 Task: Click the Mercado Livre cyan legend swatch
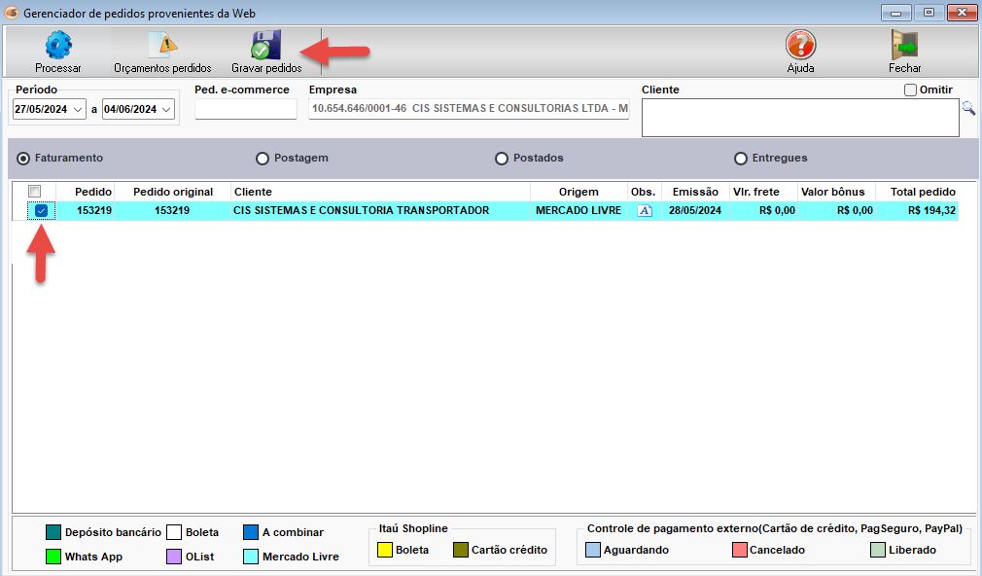point(251,558)
